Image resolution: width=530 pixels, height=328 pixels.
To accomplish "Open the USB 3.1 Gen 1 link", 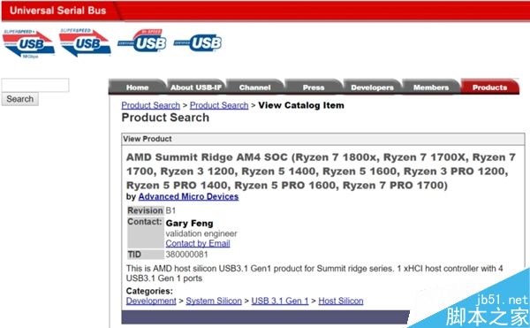I will click(x=280, y=301).
